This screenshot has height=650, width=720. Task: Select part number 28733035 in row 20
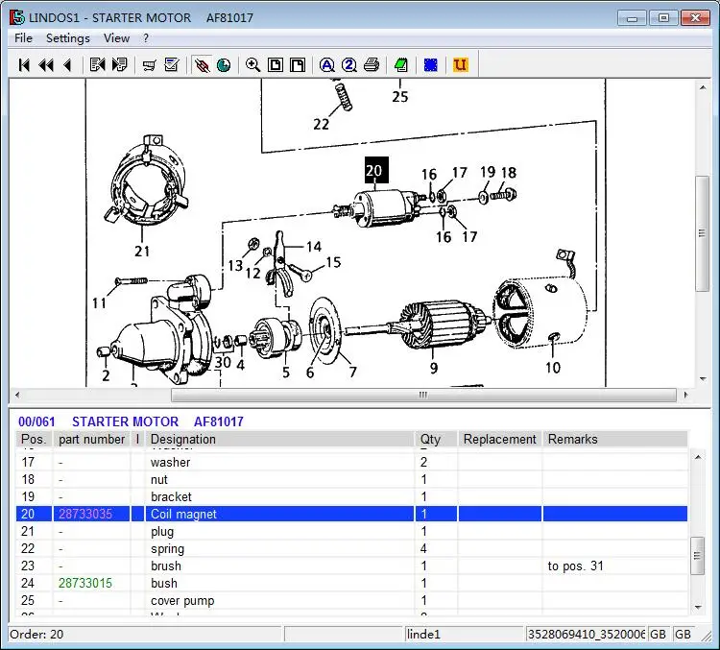coord(85,514)
